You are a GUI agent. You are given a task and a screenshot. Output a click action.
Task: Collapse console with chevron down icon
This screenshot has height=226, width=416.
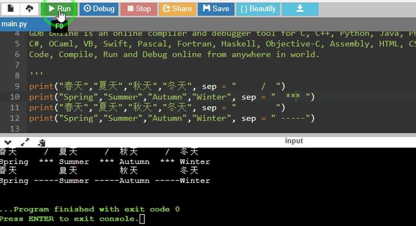[8, 142]
